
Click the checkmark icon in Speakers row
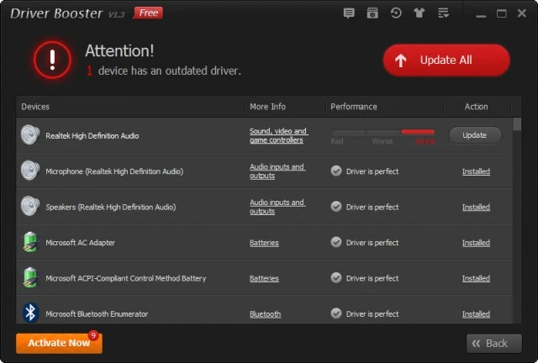(336, 207)
